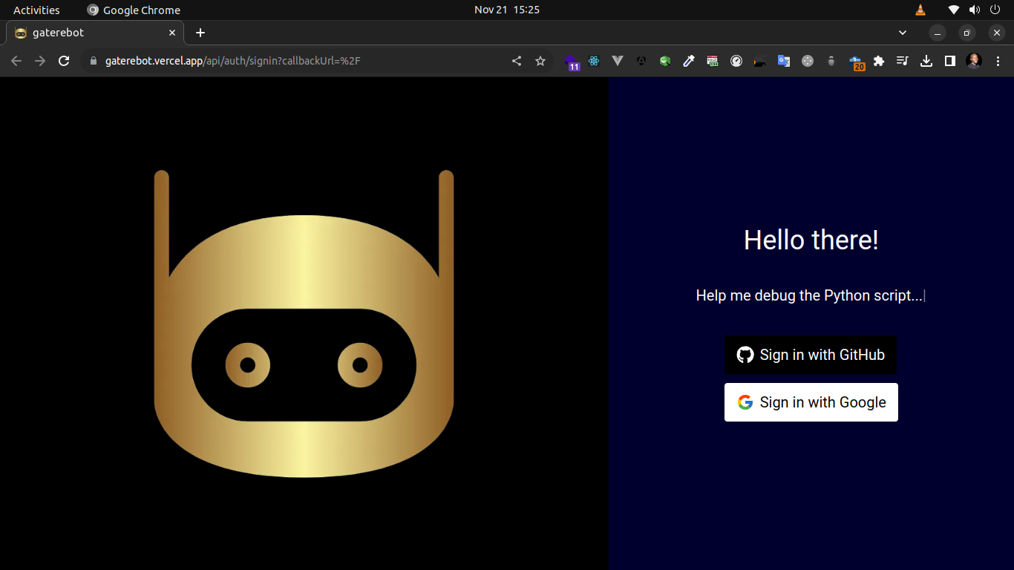Open the Google Translate extension
The height and width of the screenshot is (570, 1014).
784,61
